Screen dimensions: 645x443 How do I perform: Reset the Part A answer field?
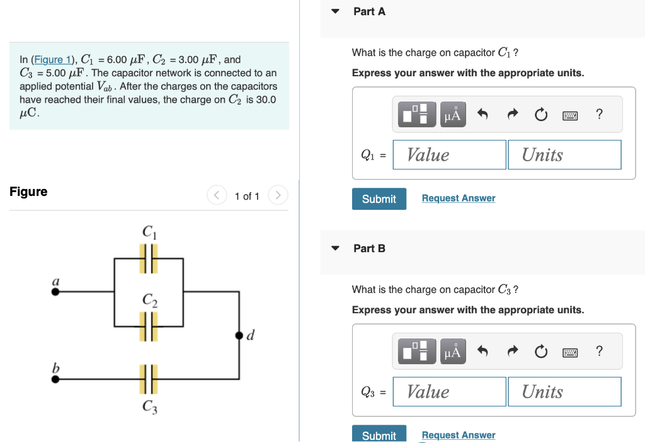[x=541, y=114]
